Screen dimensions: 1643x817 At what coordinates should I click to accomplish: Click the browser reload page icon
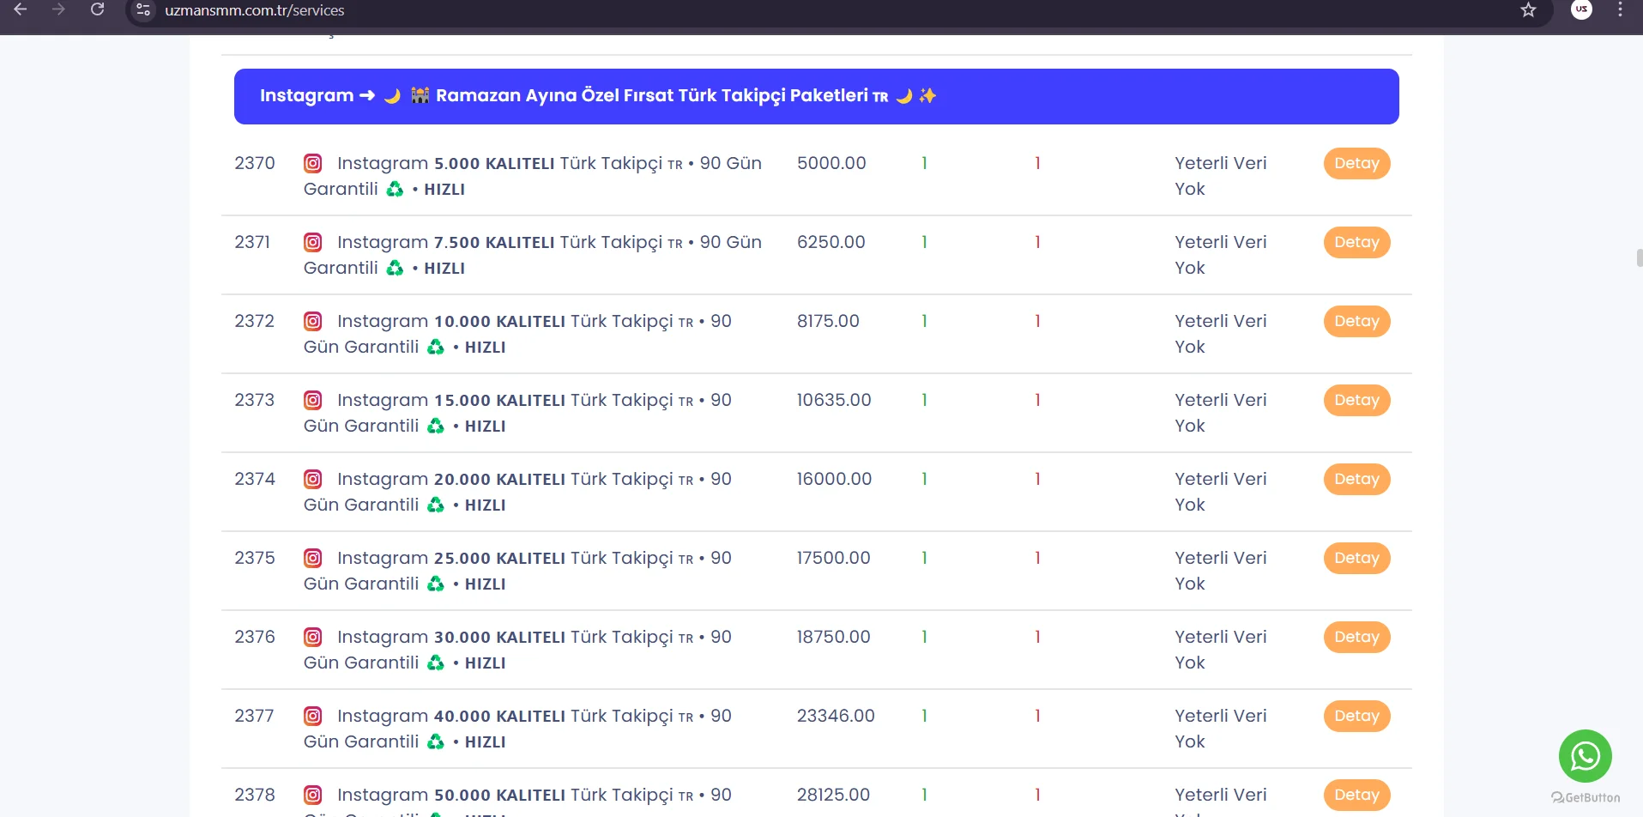point(97,9)
